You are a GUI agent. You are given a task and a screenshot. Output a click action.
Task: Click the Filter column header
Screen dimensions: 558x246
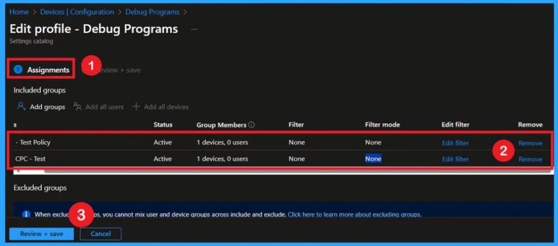click(296, 125)
